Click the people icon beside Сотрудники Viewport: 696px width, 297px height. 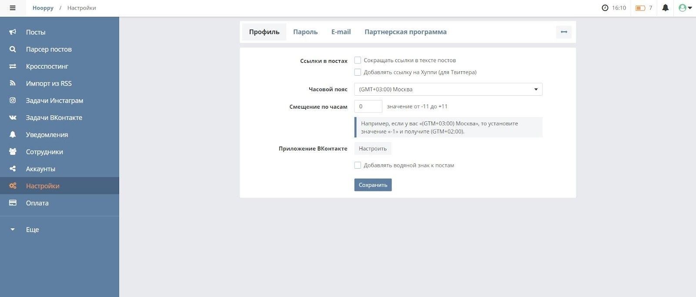click(x=13, y=152)
